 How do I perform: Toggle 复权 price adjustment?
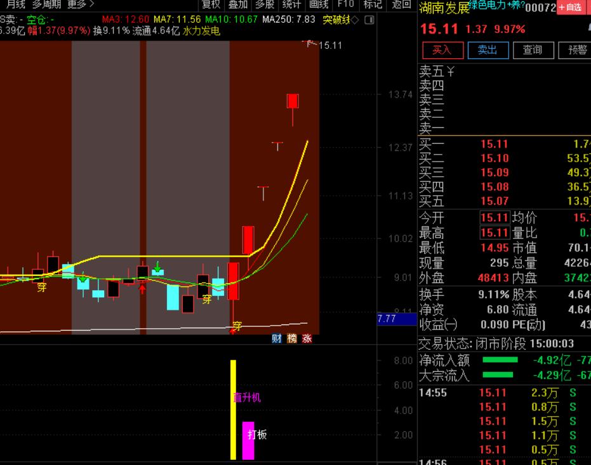coord(211,5)
